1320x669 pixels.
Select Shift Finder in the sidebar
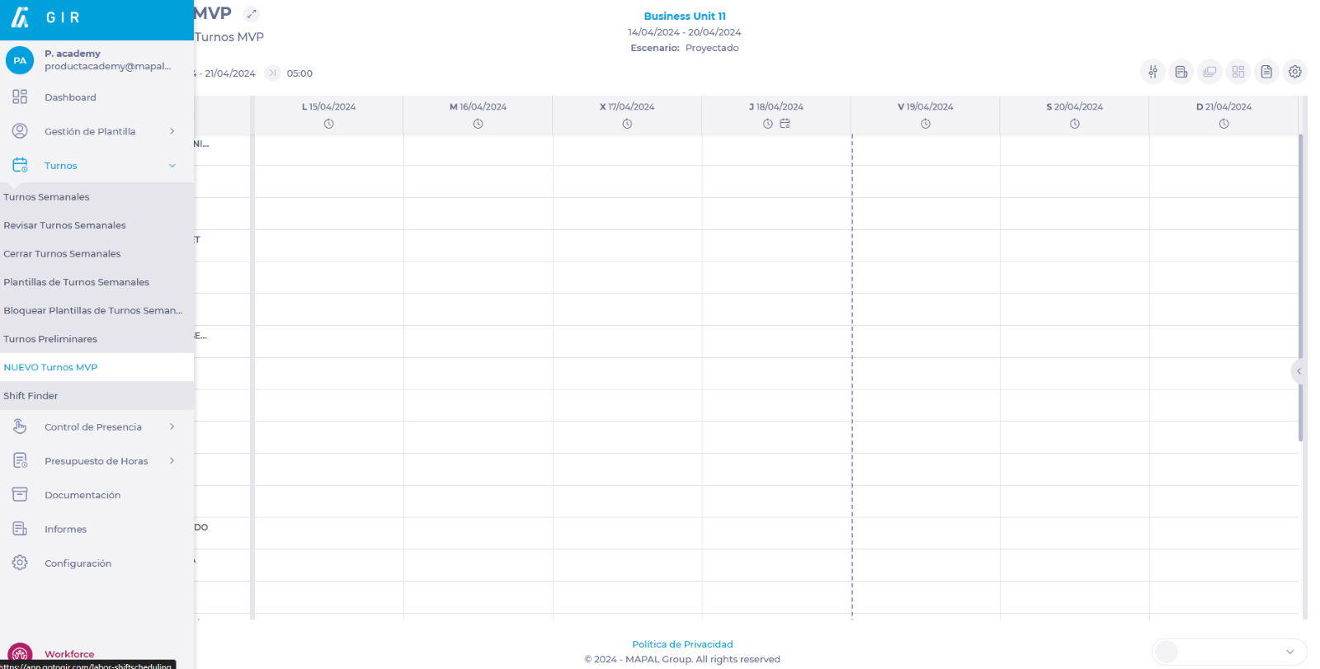31,396
